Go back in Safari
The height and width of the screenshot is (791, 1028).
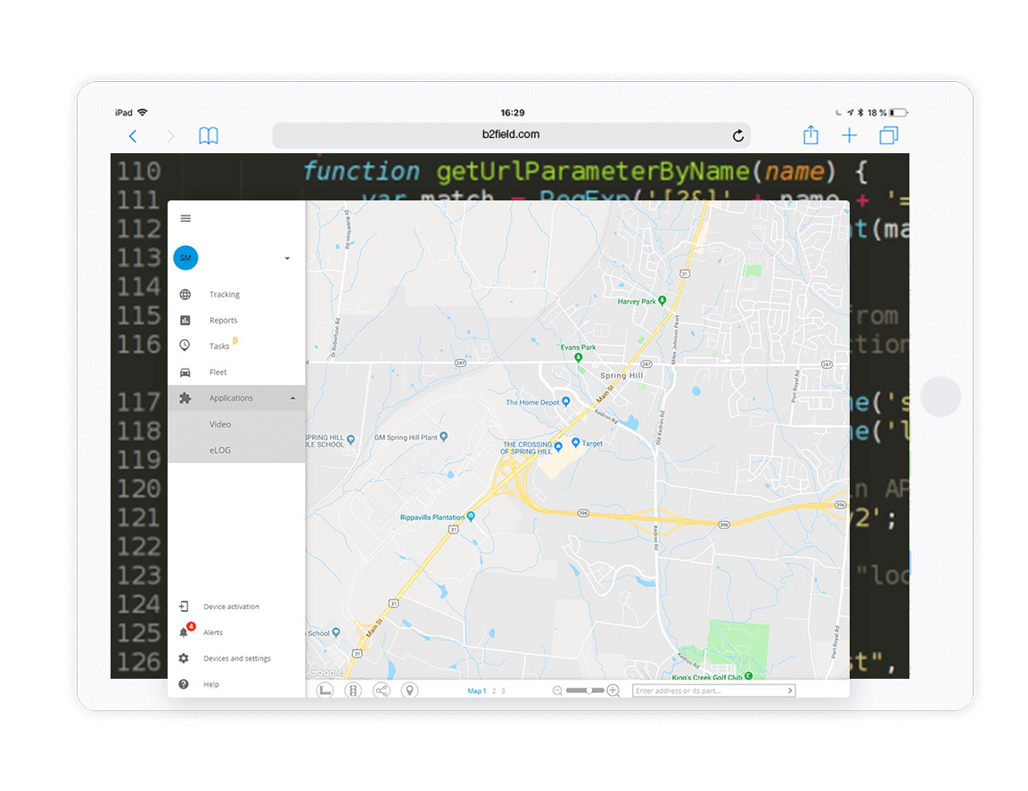pyautogui.click(x=133, y=136)
